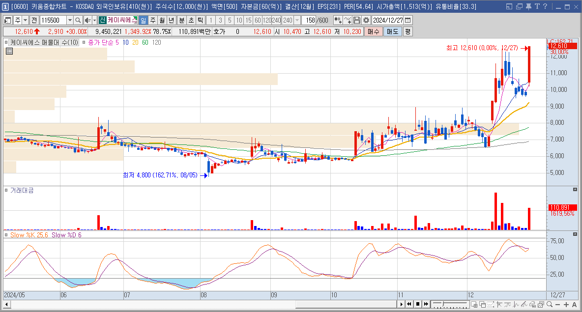Screen dimensions: 582x312
Task: Open help question mark icon
Action: click(545, 6)
